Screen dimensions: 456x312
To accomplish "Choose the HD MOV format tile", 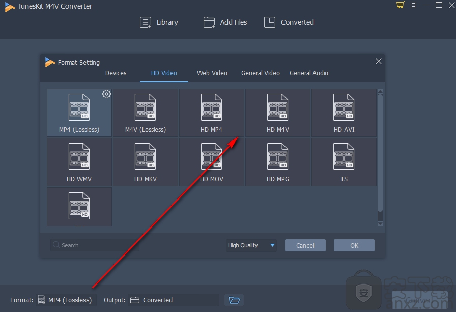I will pos(211,162).
